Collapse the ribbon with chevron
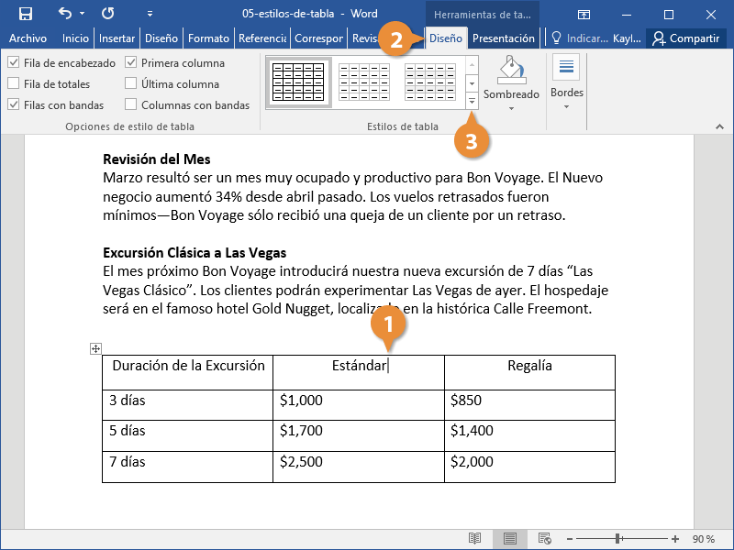Image resolution: width=734 pixels, height=550 pixels. tap(719, 126)
